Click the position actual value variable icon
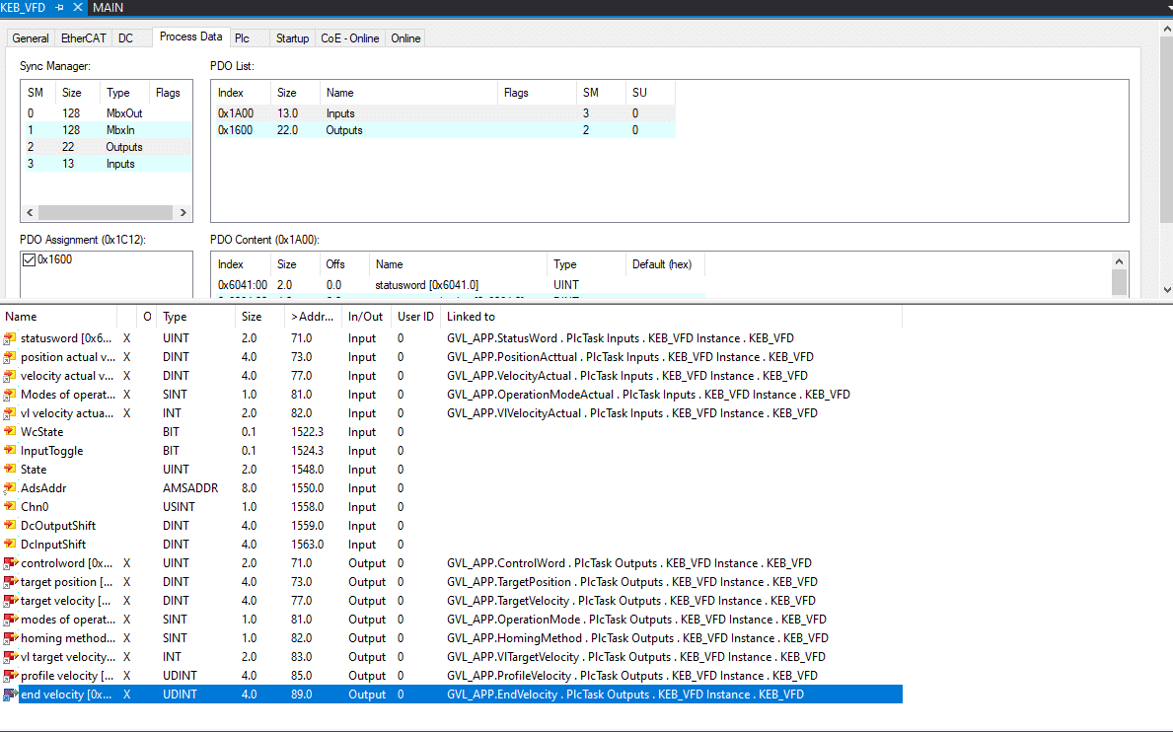 10,357
